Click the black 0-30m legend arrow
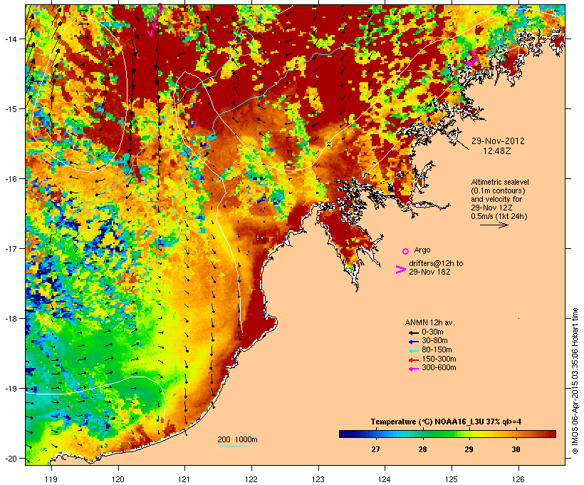 tap(413, 332)
